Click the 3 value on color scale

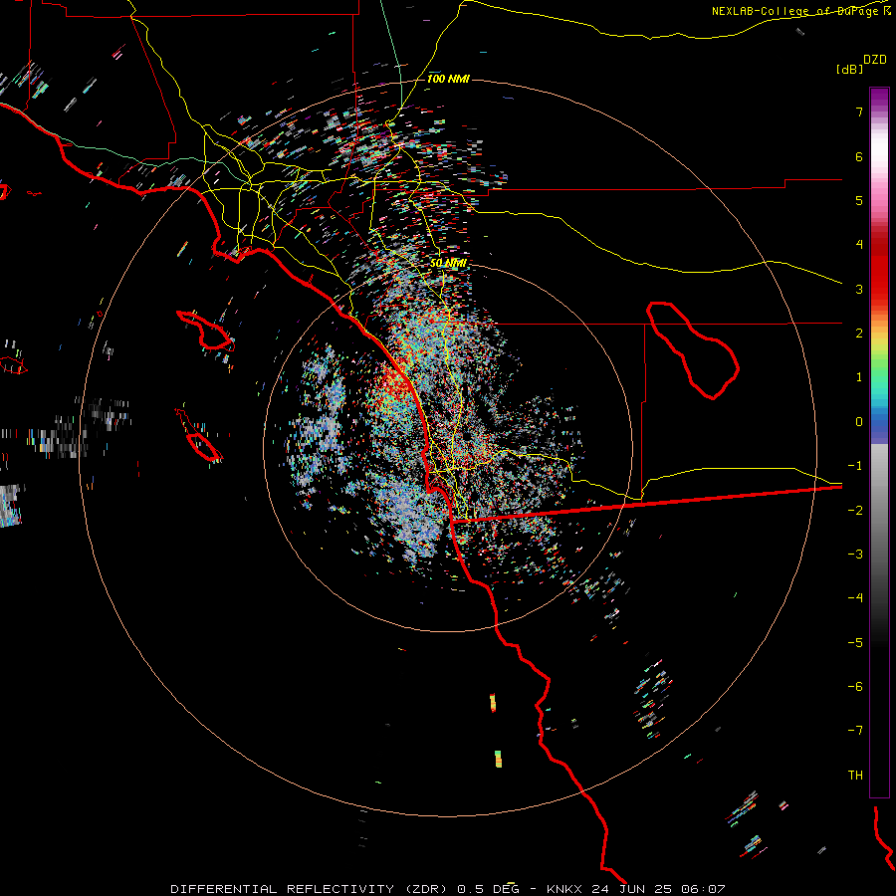[x=859, y=289]
